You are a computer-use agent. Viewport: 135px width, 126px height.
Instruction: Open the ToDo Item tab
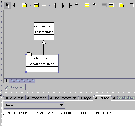pos(14,98)
